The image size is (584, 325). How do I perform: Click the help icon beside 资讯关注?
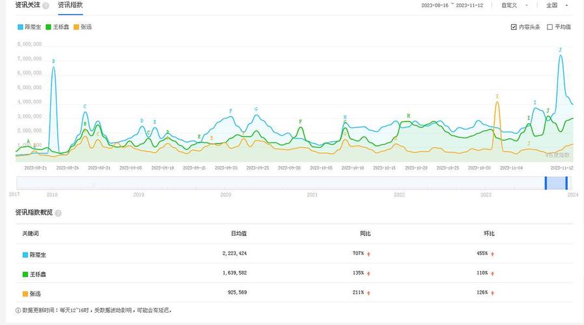pos(46,6)
